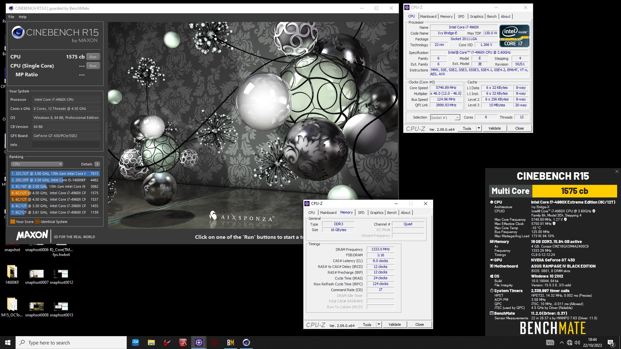
Task: Click Validate in top CPU-Z window
Action: click(x=495, y=128)
